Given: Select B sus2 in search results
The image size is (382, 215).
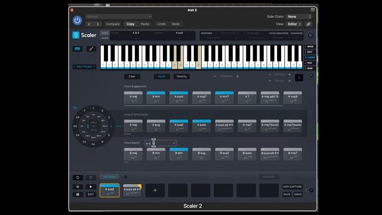Looking at the screenshot, I should click(224, 154).
